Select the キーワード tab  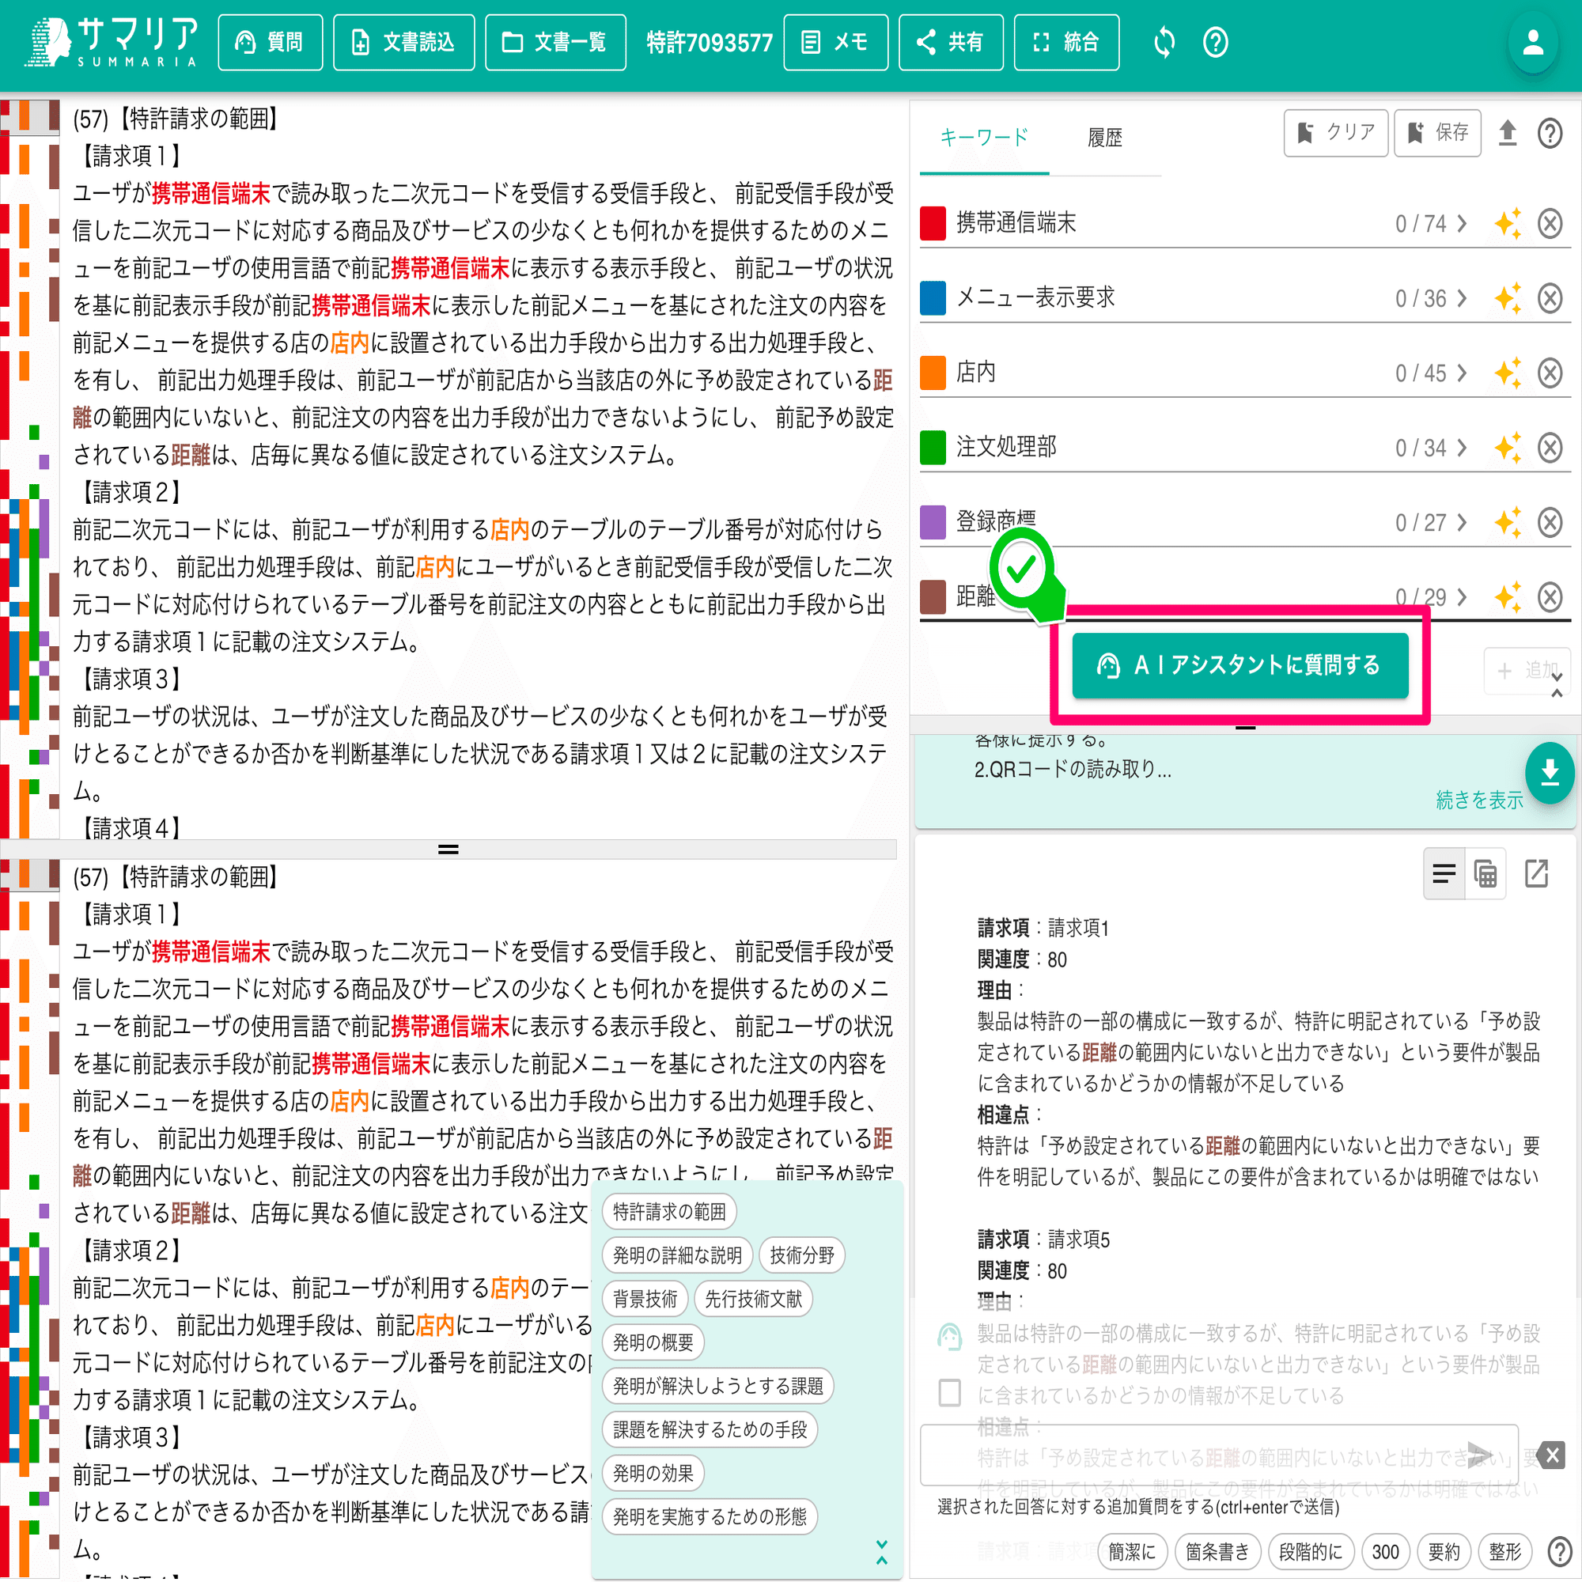(983, 138)
